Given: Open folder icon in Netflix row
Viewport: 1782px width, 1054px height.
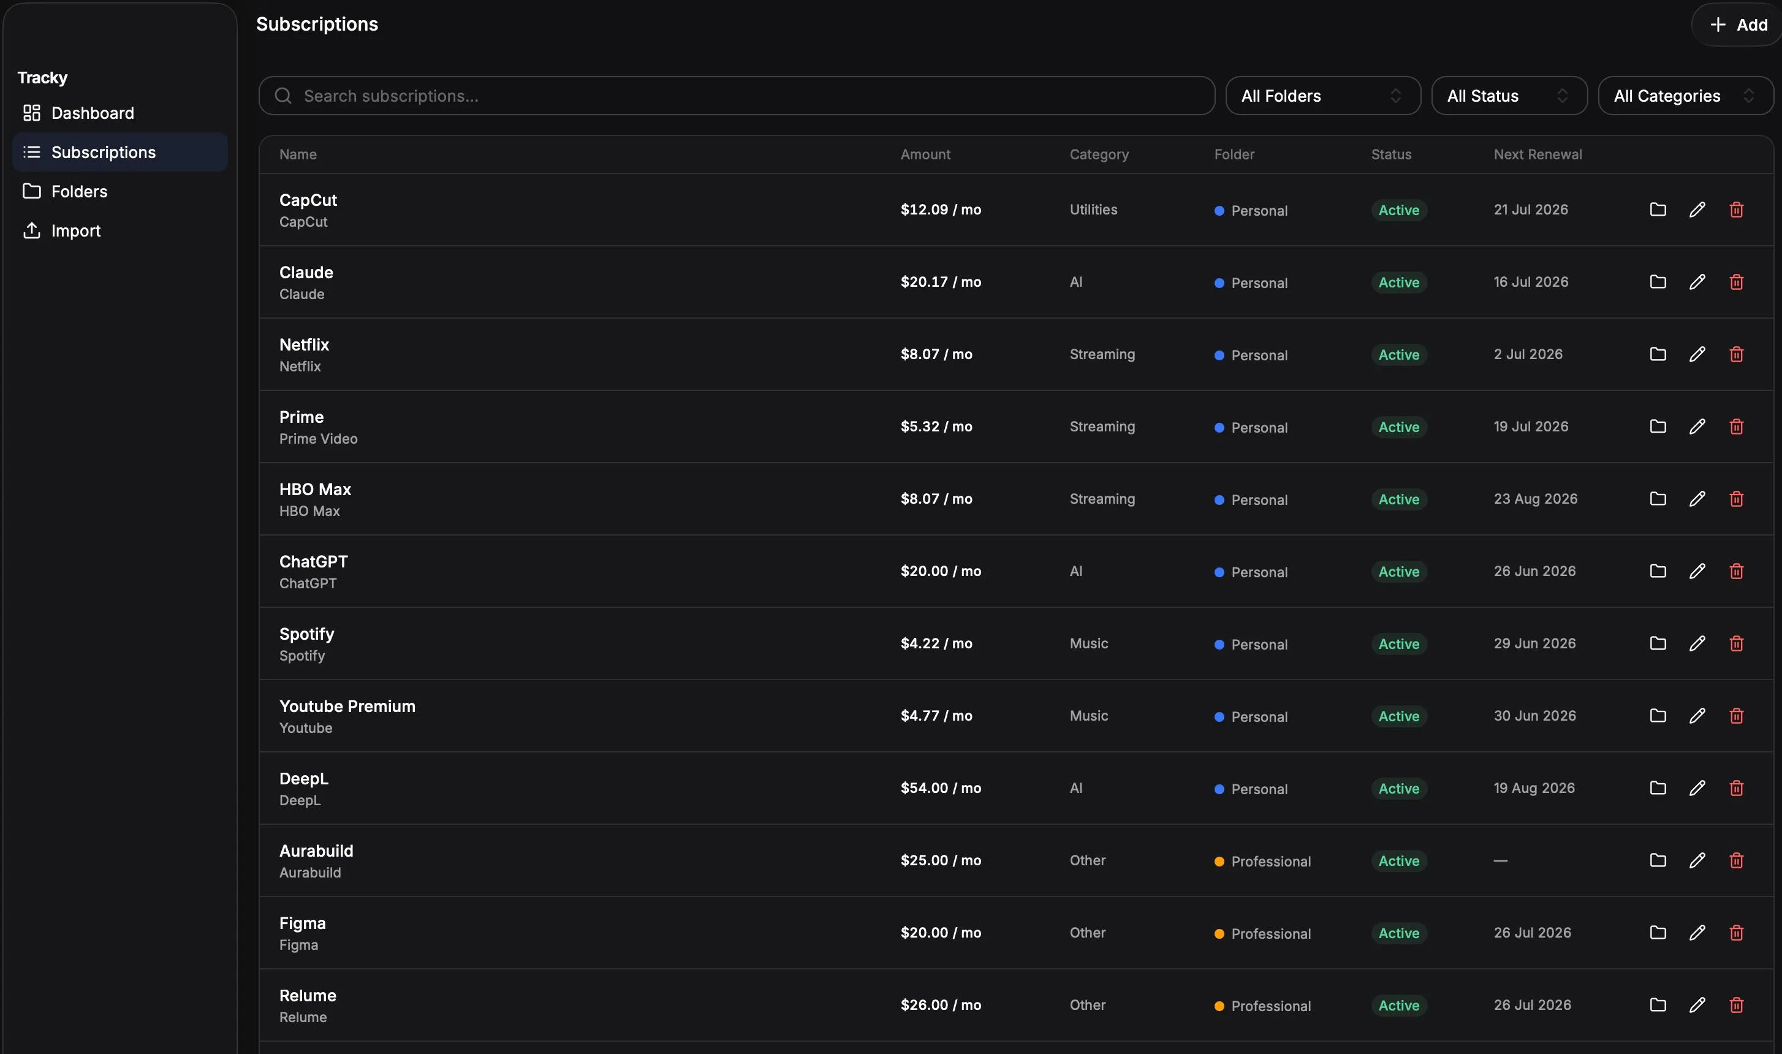Looking at the screenshot, I should click(1658, 354).
